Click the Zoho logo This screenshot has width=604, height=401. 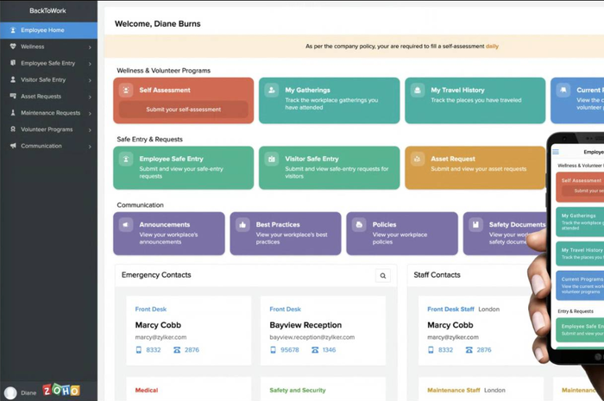(x=61, y=391)
